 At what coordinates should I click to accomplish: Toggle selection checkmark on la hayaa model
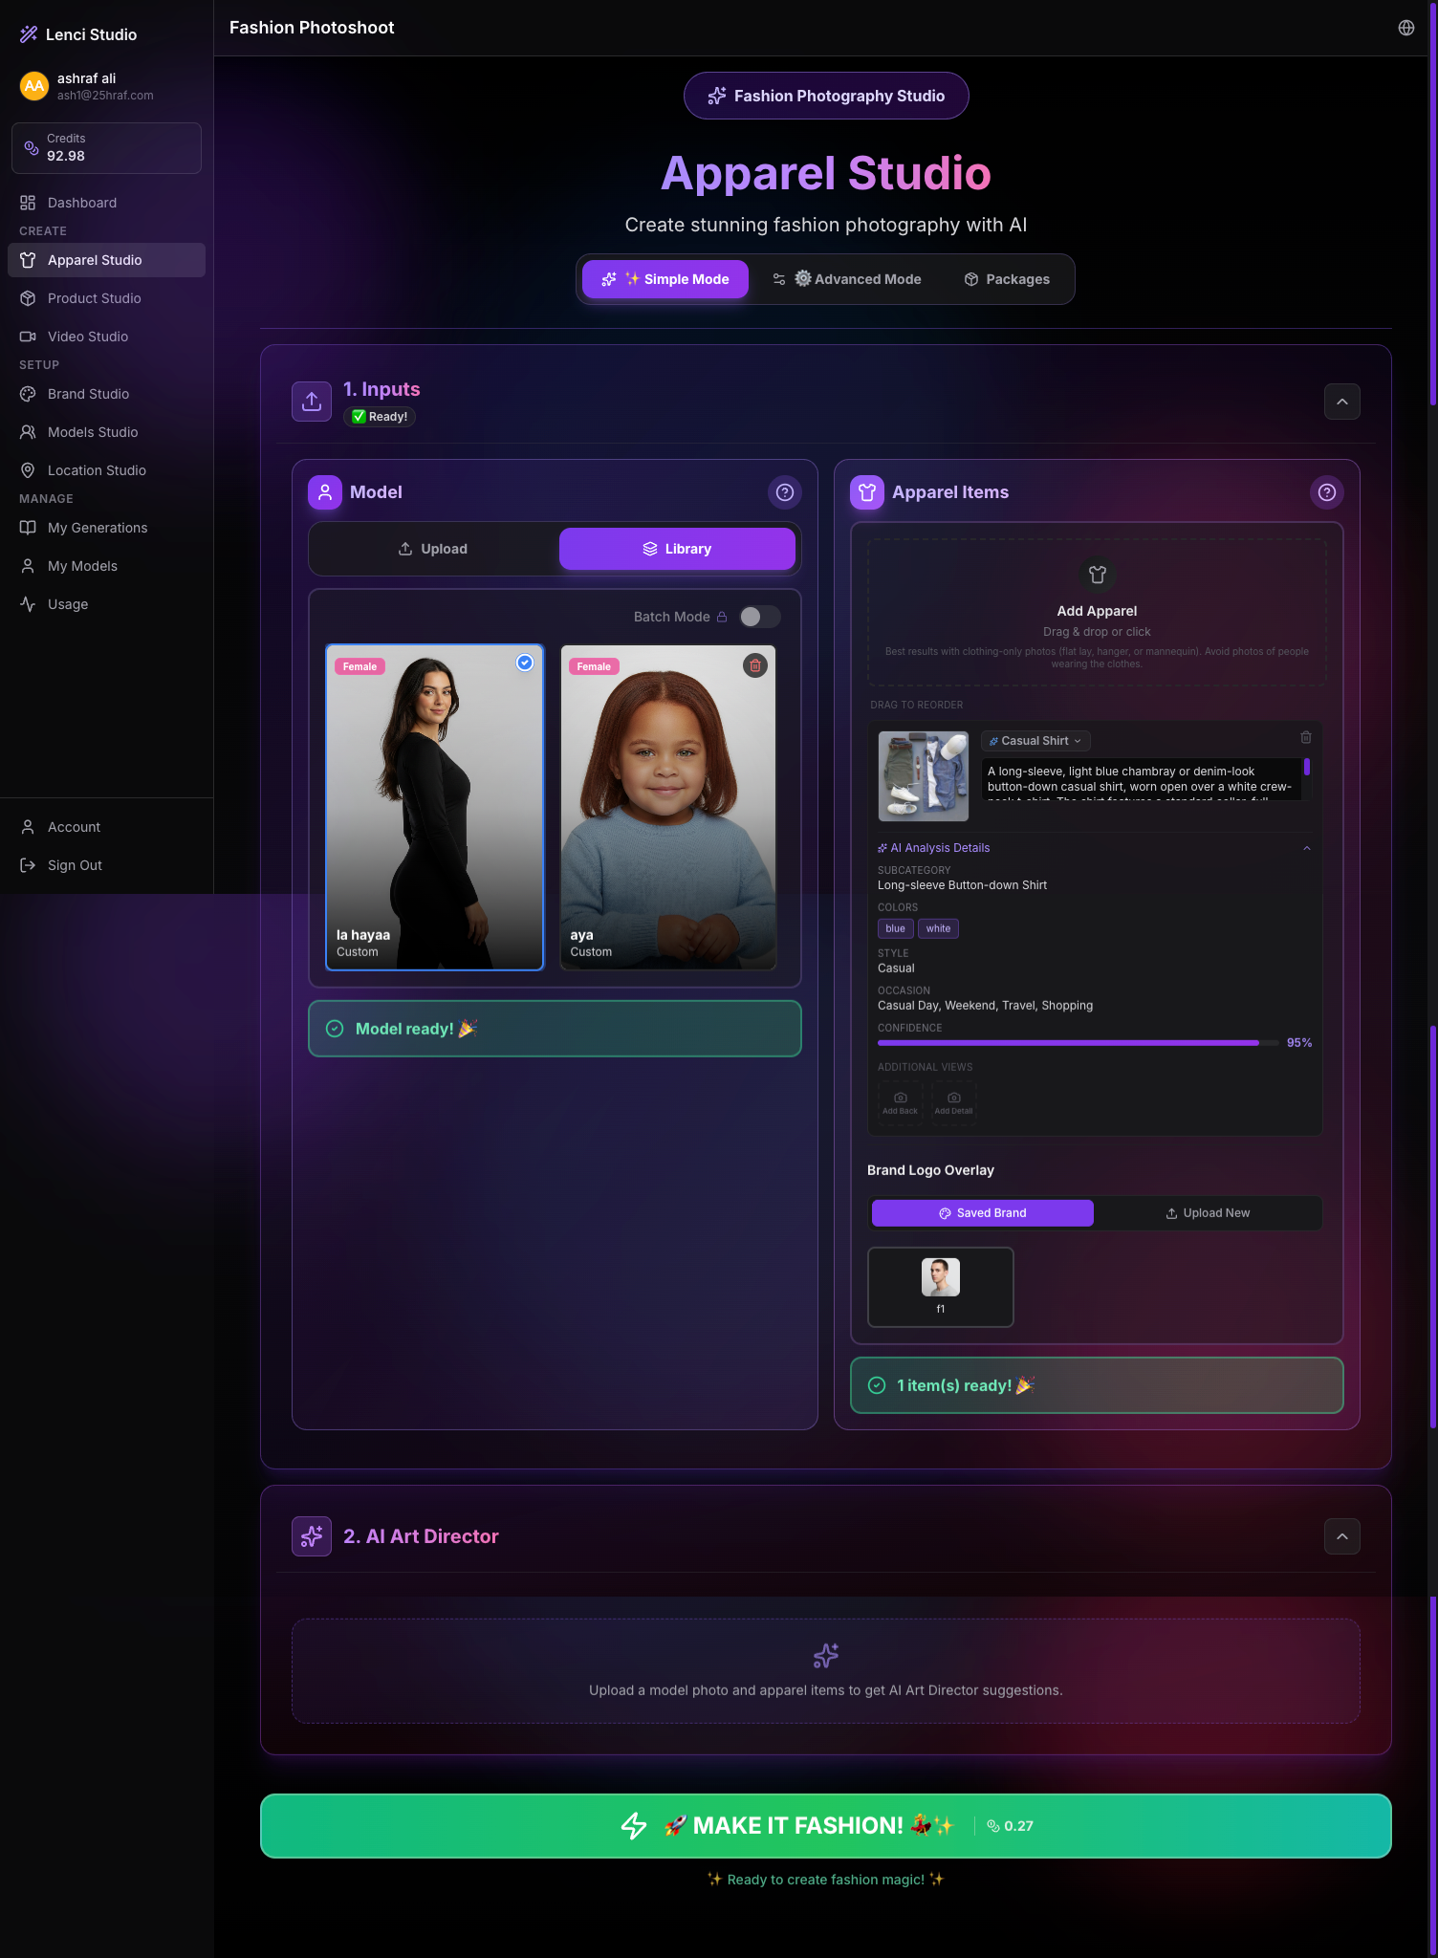point(525,663)
